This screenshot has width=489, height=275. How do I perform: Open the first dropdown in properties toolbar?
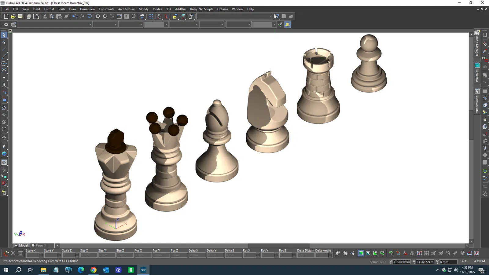tap(90, 24)
